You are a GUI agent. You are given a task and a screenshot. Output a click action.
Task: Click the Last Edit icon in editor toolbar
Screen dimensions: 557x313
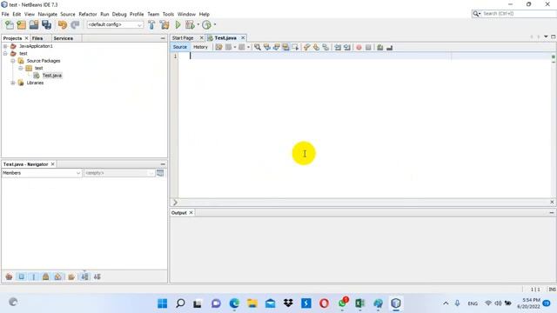pos(218,47)
